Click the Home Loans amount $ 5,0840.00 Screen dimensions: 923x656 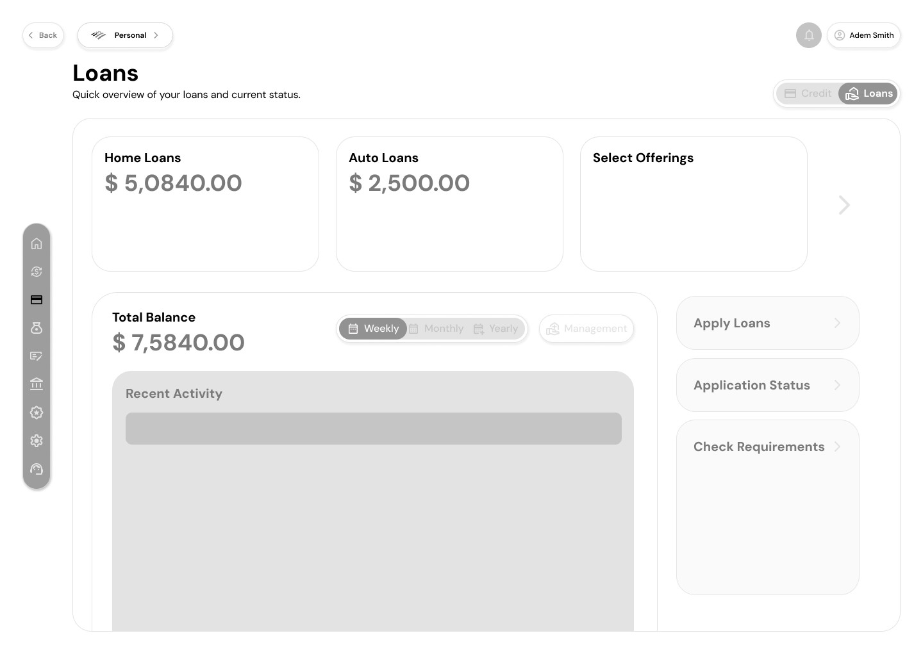[x=173, y=183]
